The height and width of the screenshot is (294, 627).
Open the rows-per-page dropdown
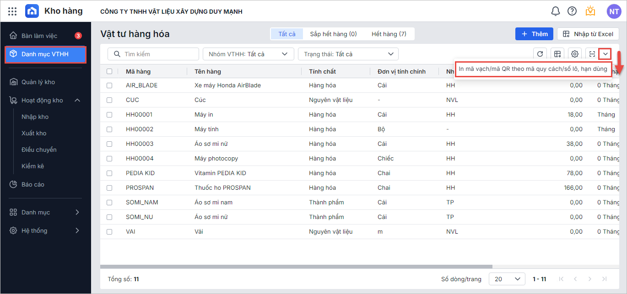coord(507,279)
